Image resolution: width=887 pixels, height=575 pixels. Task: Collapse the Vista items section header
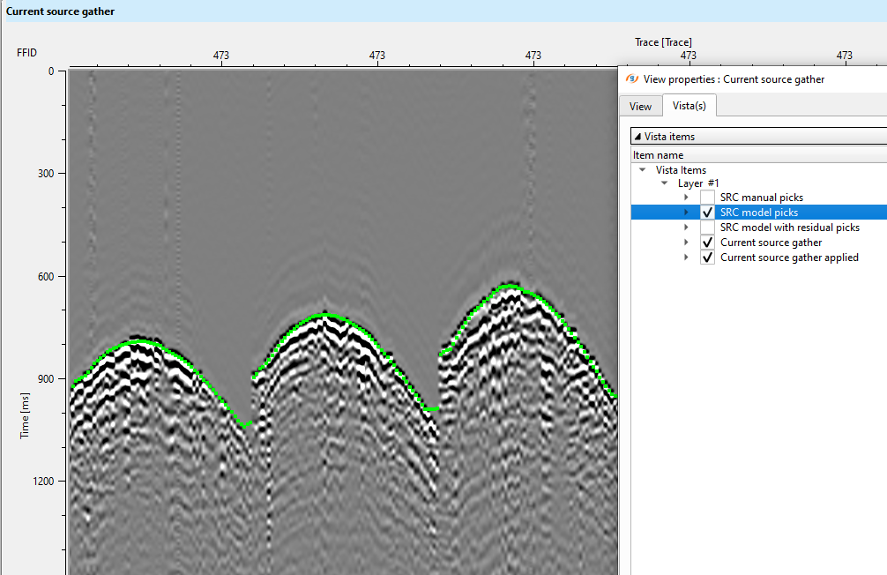(x=637, y=137)
